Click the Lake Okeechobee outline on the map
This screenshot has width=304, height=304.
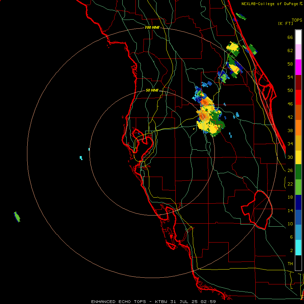pos(257,210)
